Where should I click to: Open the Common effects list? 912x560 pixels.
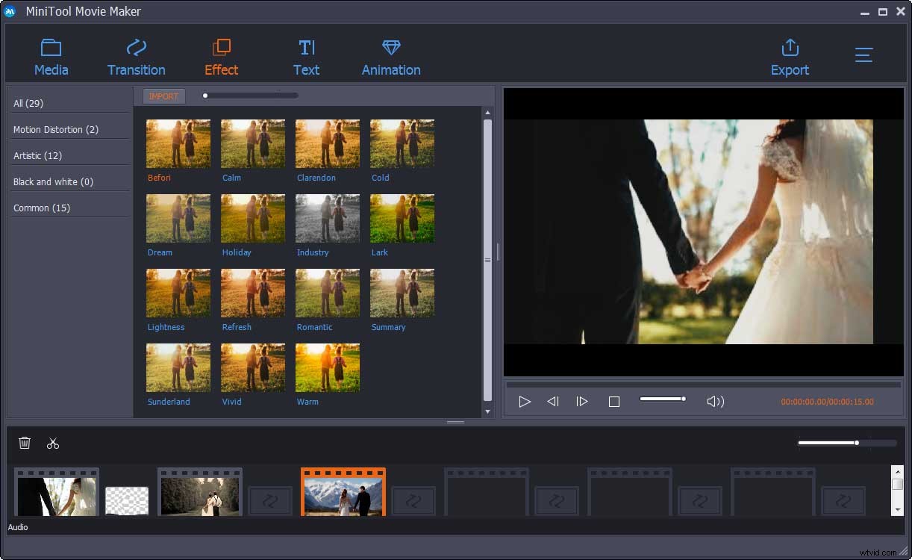[42, 208]
